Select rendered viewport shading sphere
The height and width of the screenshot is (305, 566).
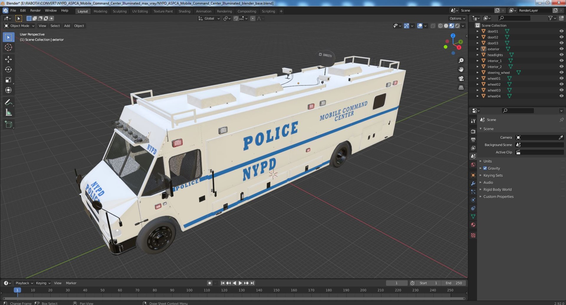point(457,26)
